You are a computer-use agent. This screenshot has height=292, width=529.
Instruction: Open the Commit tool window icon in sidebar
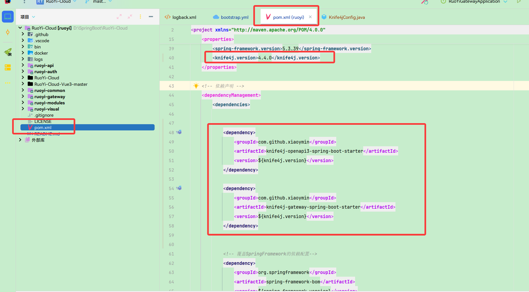coord(8,32)
